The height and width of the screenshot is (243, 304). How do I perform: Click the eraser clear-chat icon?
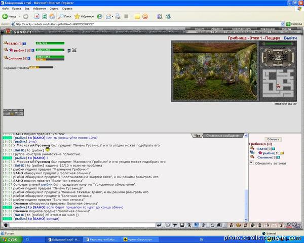[168, 225]
